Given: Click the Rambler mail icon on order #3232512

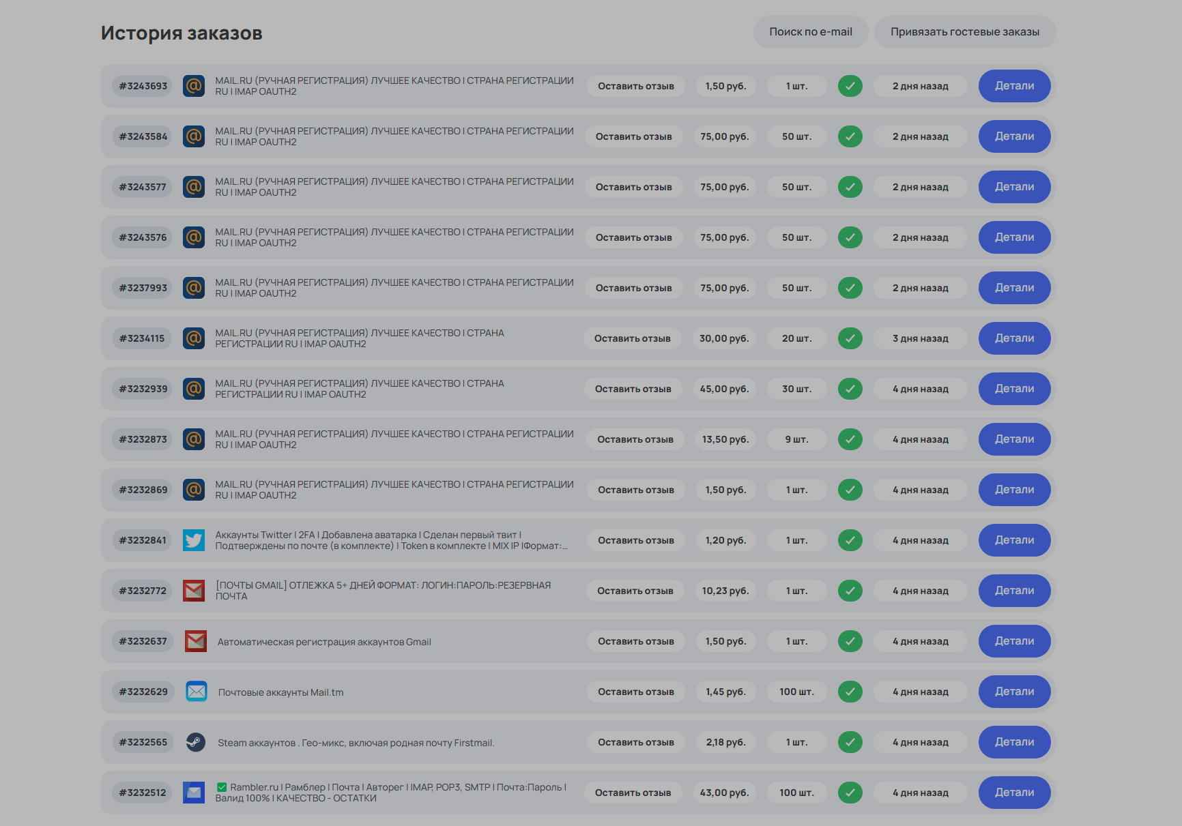Looking at the screenshot, I should click(x=194, y=793).
